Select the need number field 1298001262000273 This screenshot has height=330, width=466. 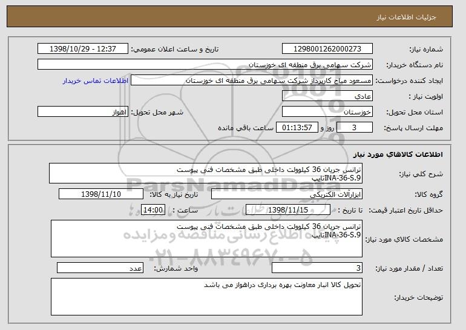tap(327, 49)
